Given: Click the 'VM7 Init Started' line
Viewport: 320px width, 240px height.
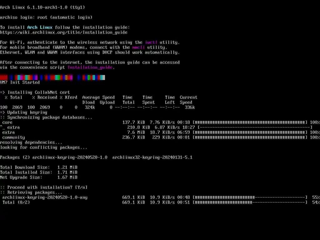Looking at the screenshot, I should [20, 82].
